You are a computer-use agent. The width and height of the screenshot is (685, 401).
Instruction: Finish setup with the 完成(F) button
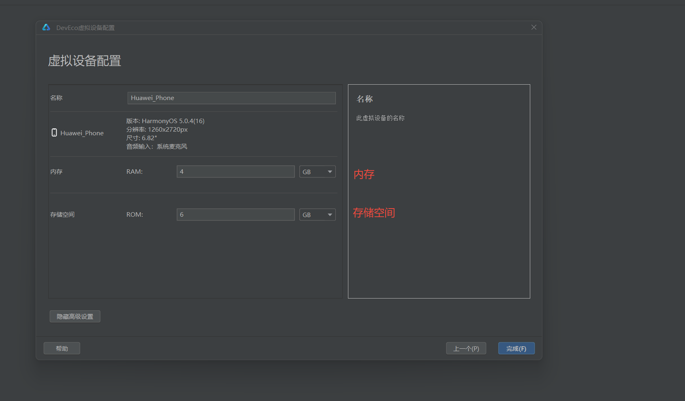pyautogui.click(x=516, y=348)
